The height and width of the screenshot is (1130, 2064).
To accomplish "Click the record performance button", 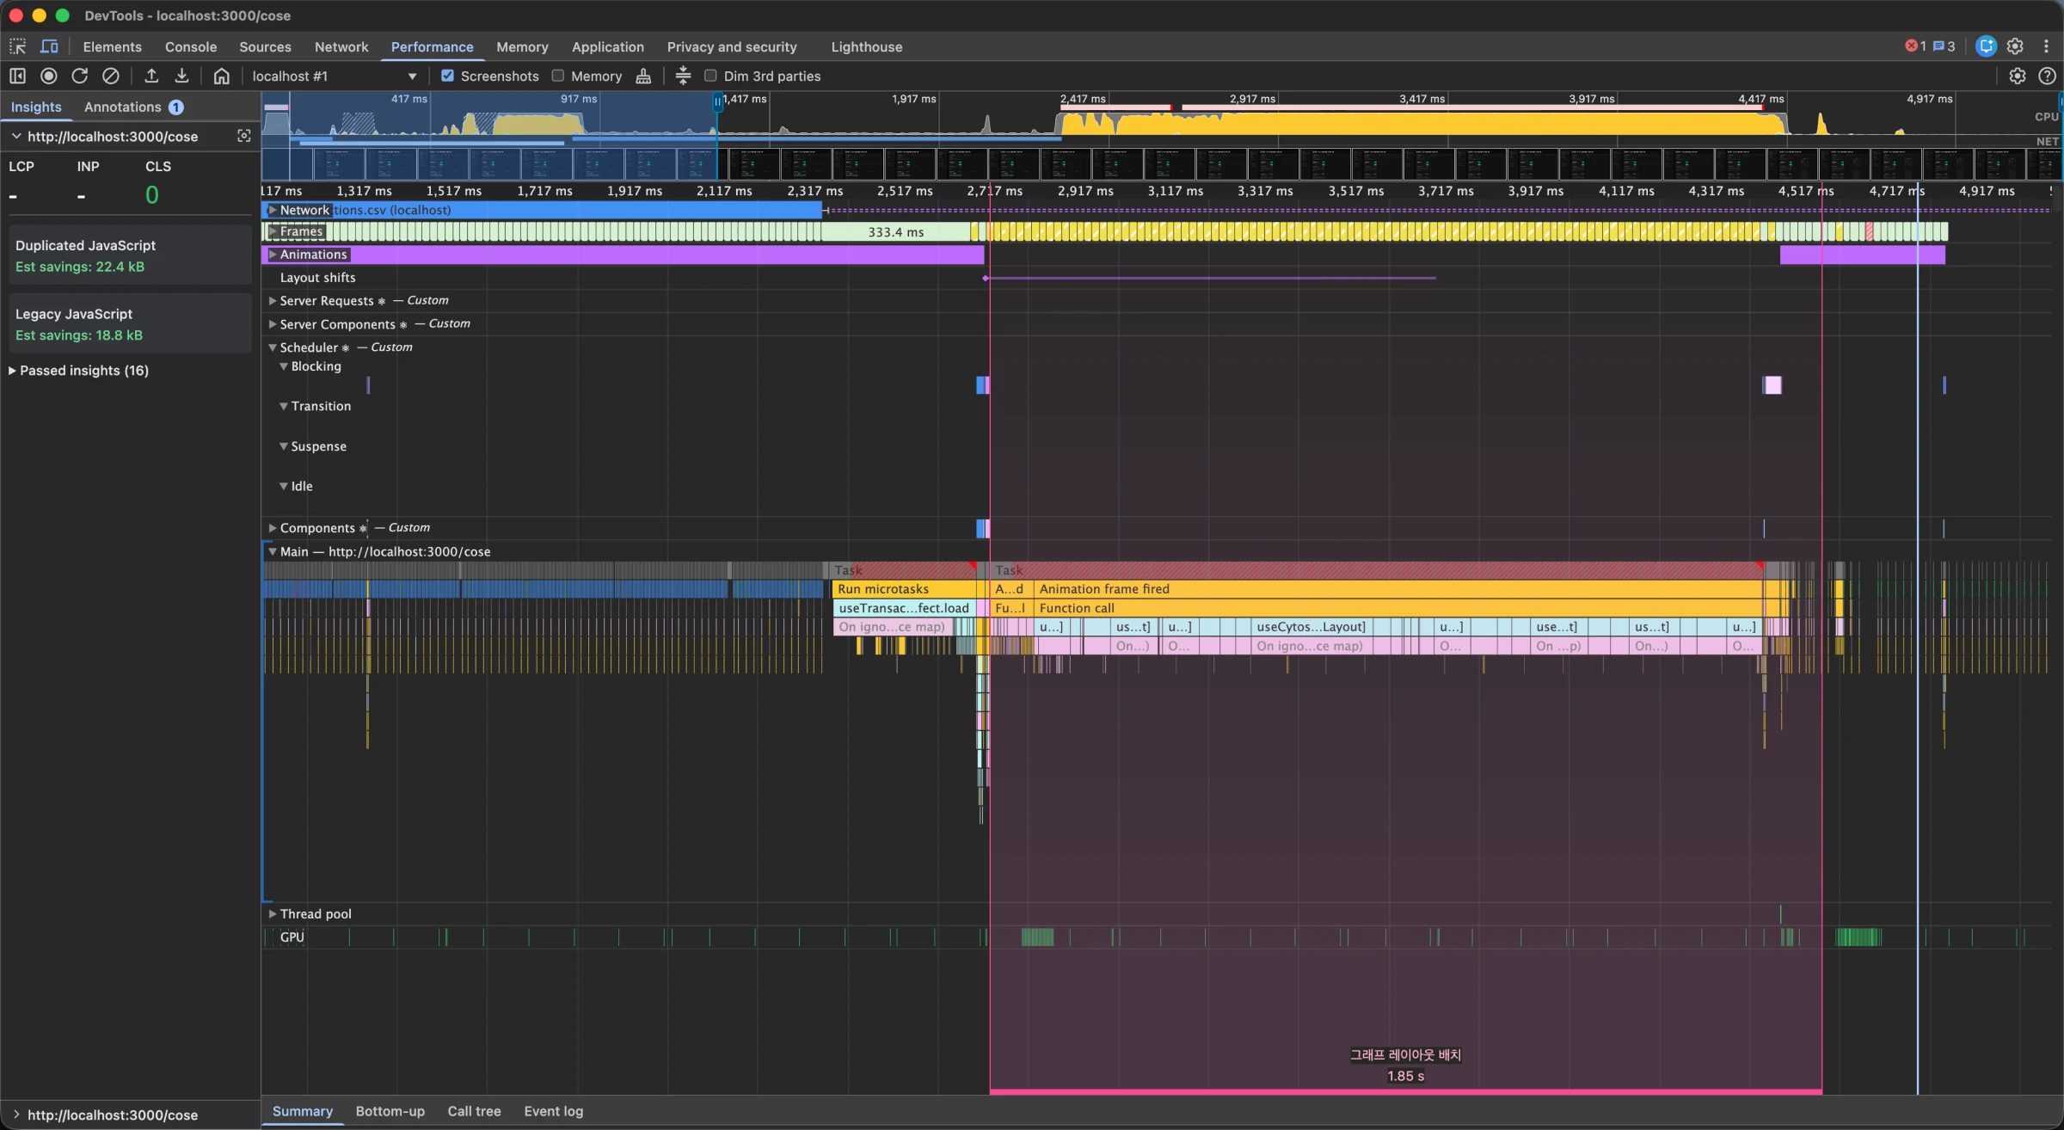I will 49,76.
